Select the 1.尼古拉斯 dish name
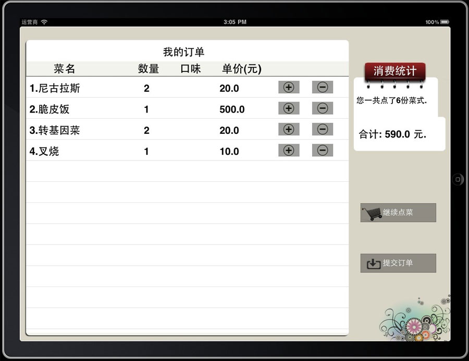This screenshot has height=361, width=469. click(x=55, y=89)
